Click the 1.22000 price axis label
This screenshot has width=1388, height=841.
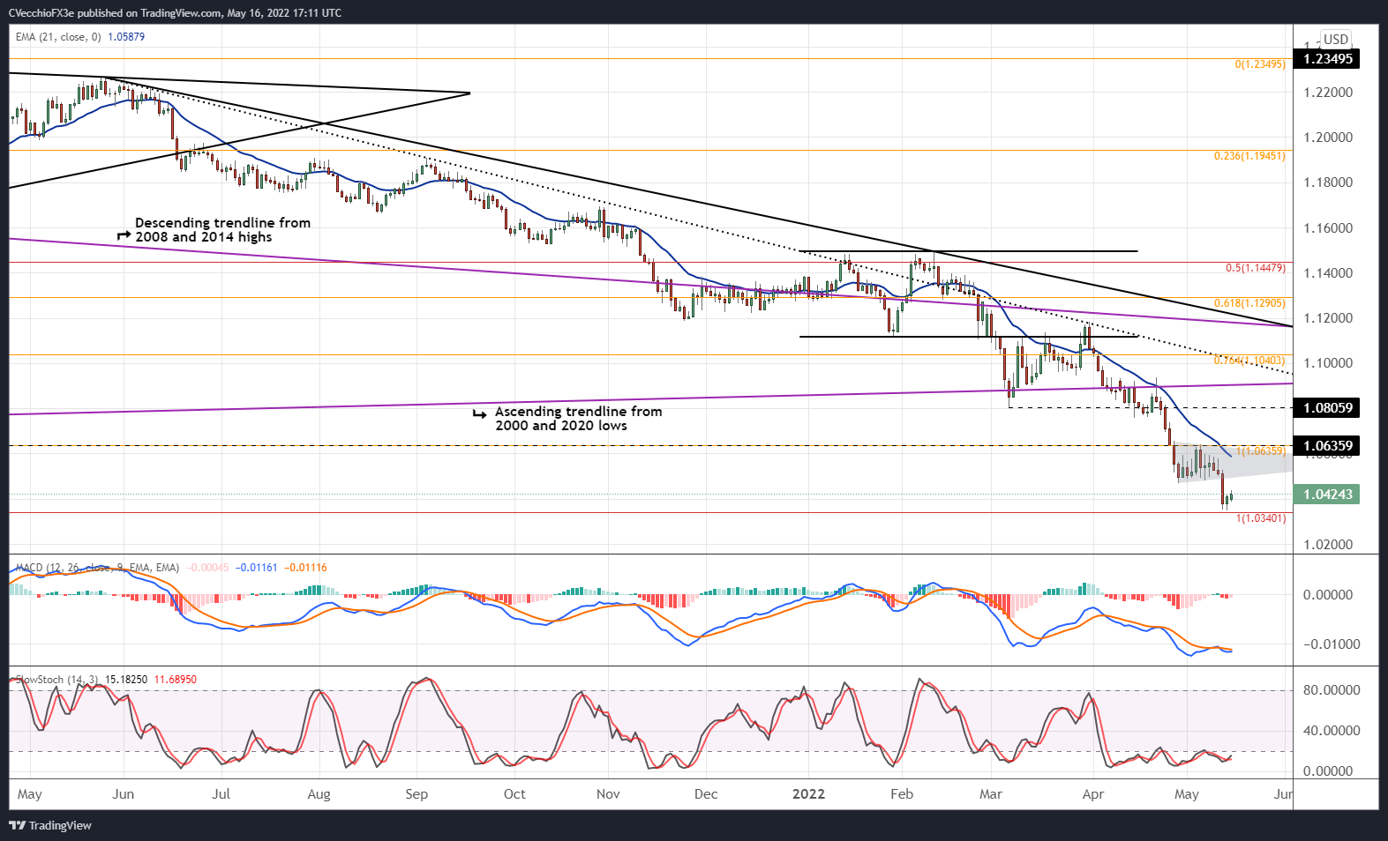pyautogui.click(x=1328, y=93)
